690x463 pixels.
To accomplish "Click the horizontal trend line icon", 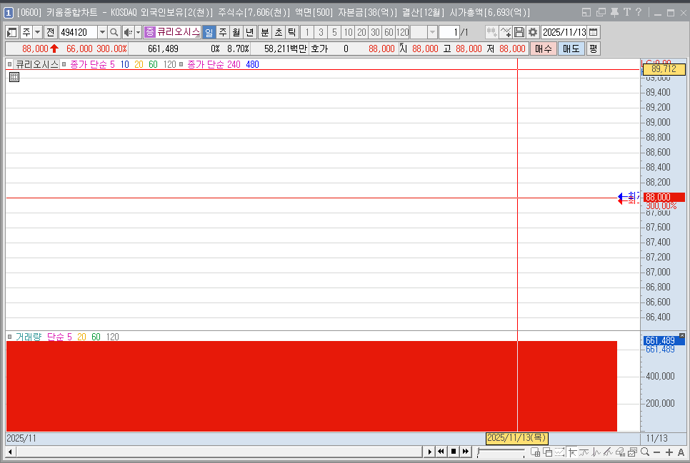I will click(x=584, y=452).
